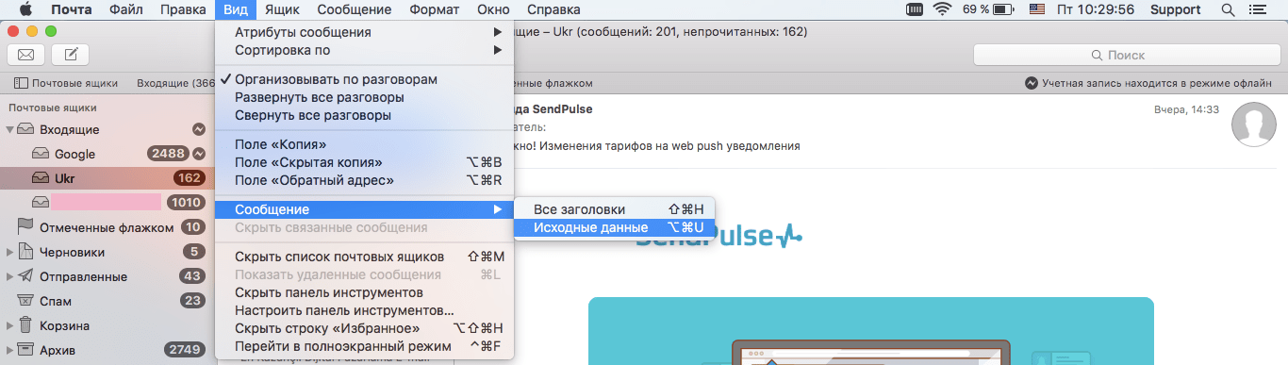The image size is (1288, 365).
Task: Open Сортировка по submenu
Action: tap(366, 50)
